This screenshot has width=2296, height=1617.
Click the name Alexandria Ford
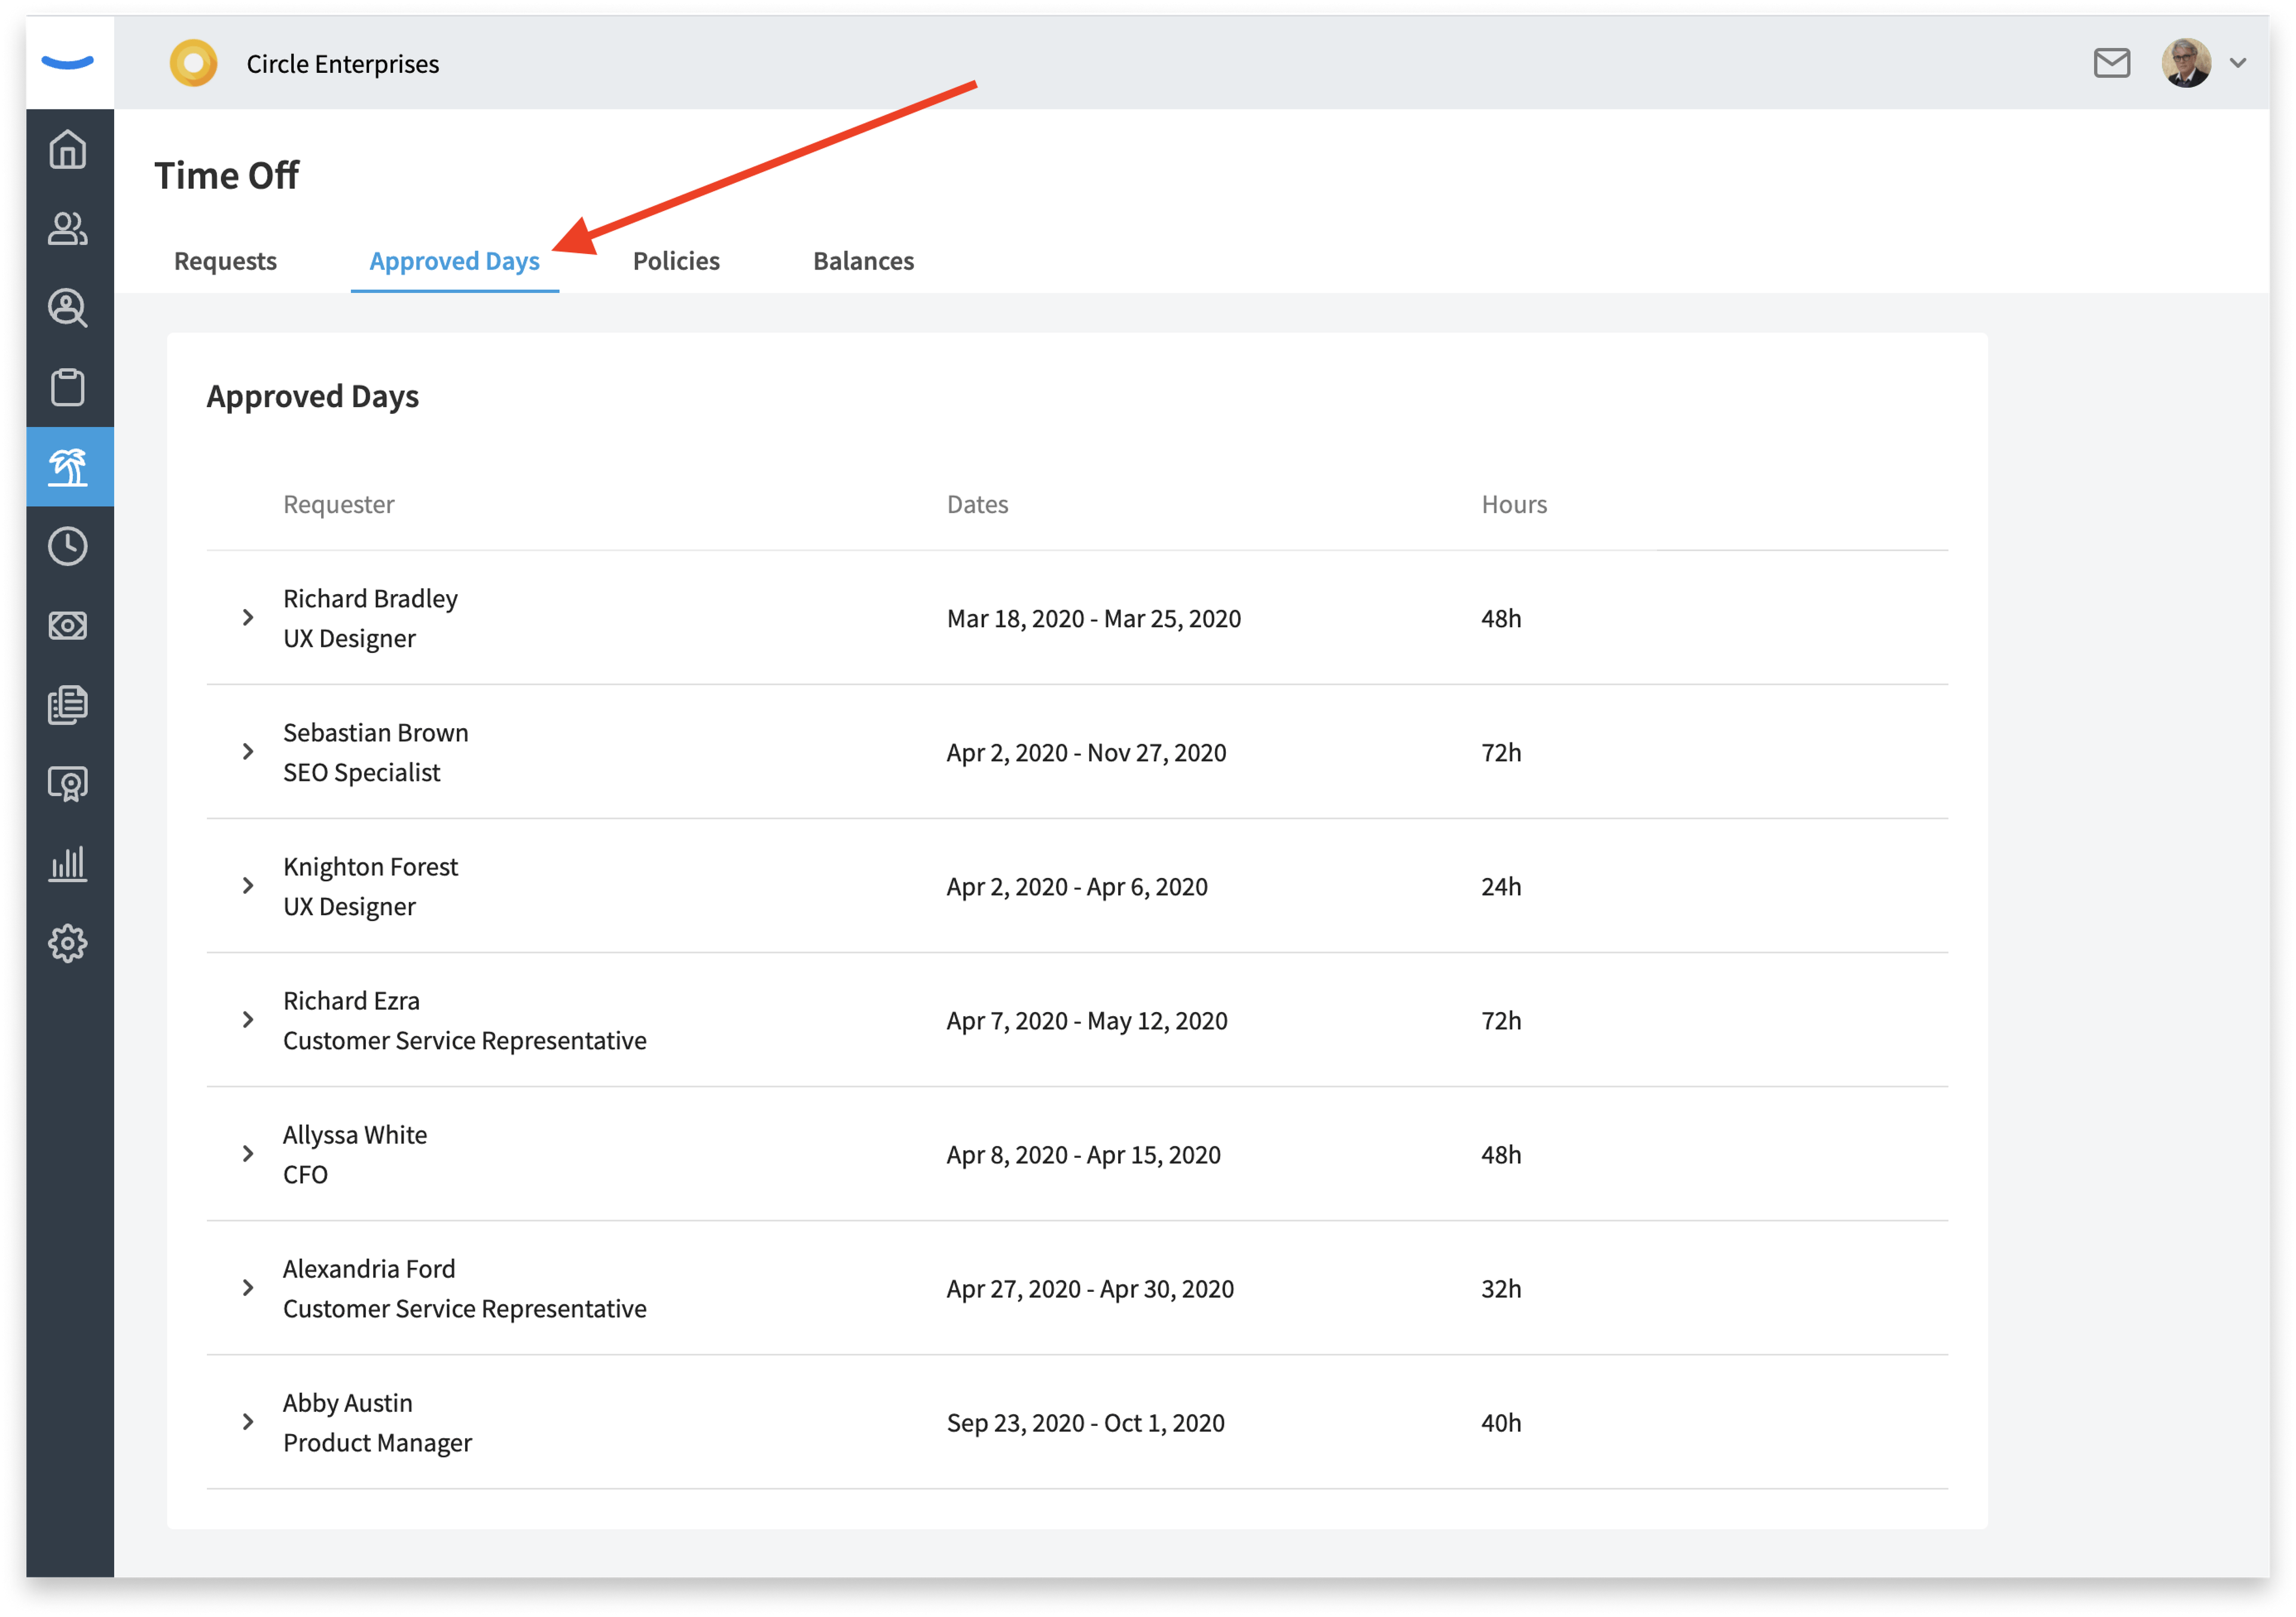coord(369,1268)
